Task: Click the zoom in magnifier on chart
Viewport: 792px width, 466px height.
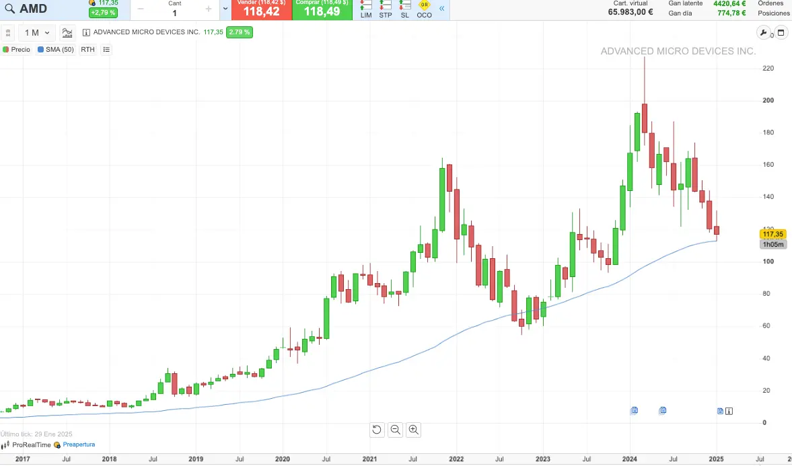Action: tap(413, 430)
